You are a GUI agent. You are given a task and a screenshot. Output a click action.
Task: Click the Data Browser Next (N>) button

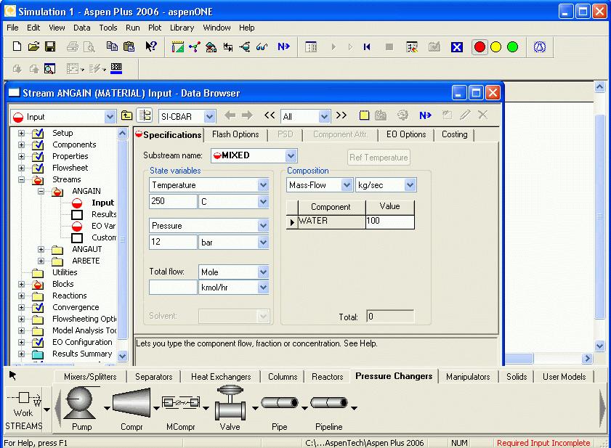[x=426, y=115]
